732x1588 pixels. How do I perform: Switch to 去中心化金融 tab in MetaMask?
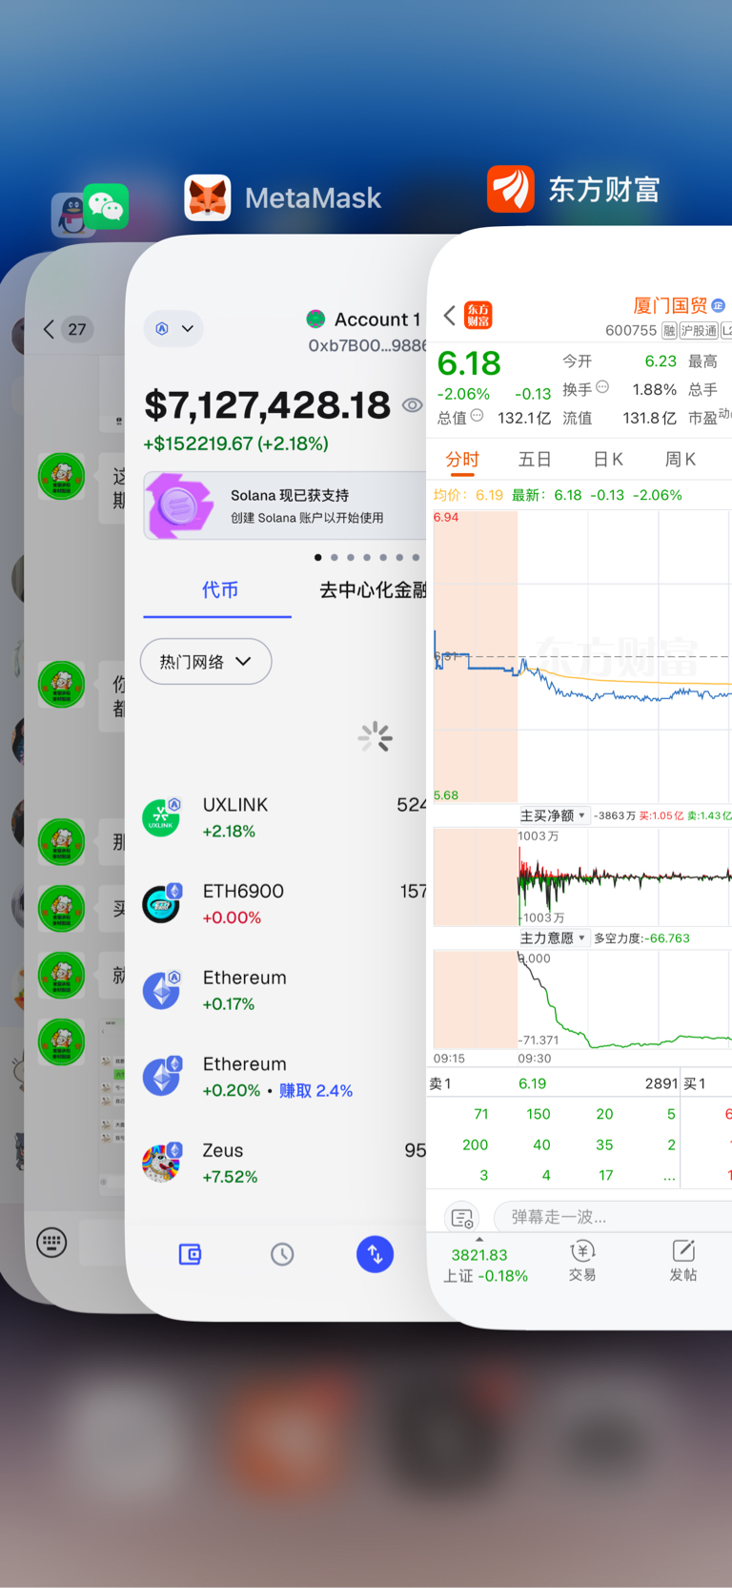(x=373, y=590)
